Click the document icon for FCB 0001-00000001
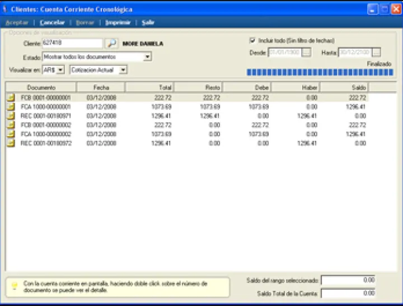Image resolution: width=403 pixels, height=306 pixels. (x=11, y=97)
